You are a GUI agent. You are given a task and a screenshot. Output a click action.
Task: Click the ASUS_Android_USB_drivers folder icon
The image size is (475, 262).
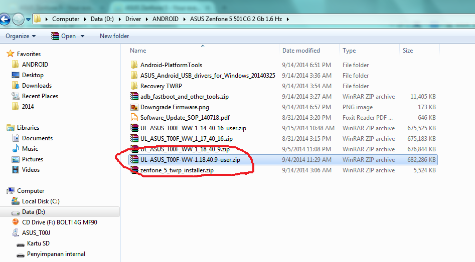[x=134, y=75]
